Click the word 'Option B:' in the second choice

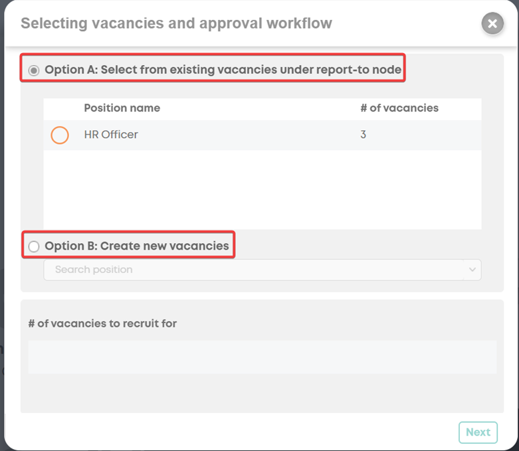pos(71,246)
